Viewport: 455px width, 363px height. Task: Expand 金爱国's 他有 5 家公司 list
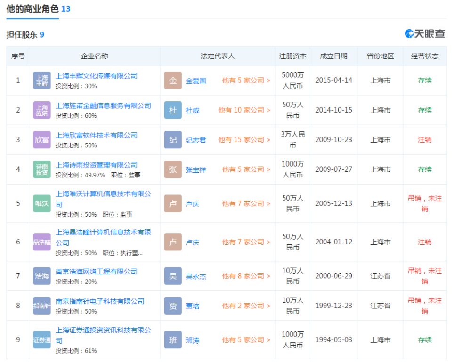coord(246,81)
